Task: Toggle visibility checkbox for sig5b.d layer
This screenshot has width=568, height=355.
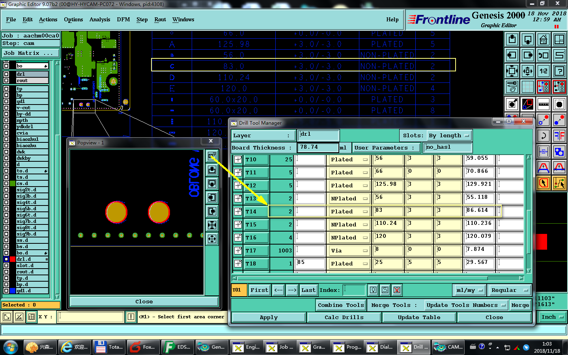Action: 6,209
